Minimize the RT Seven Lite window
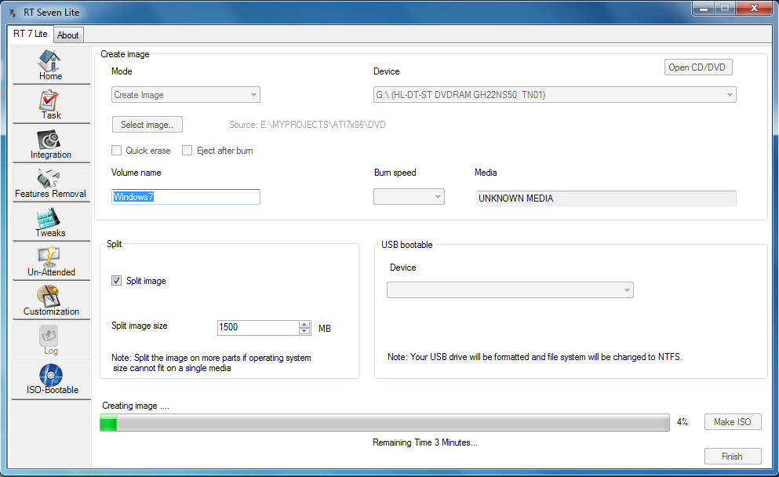 tap(704, 8)
